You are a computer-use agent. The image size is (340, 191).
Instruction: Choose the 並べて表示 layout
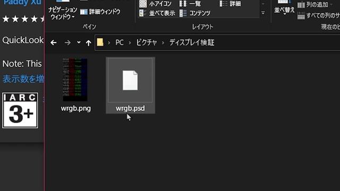pyautogui.click(x=157, y=13)
